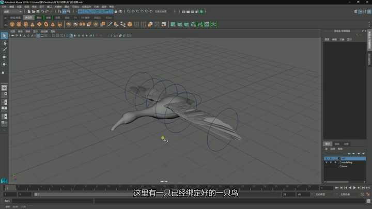372x209 pixels.
Task: Switch to single perspective layout icon
Action: tap(4, 88)
